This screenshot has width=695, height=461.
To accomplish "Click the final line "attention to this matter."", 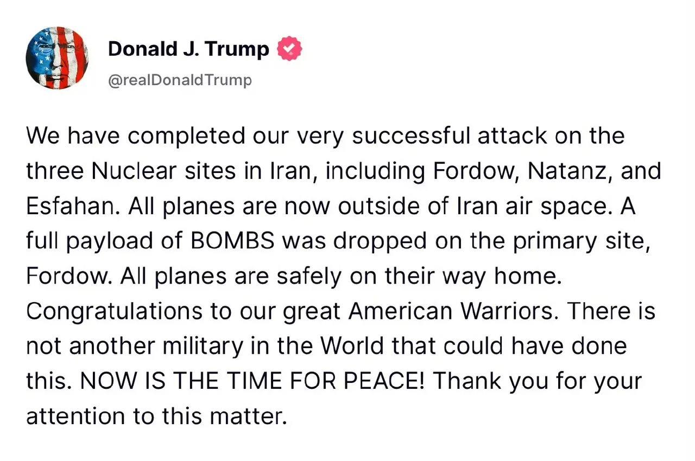I will click(155, 417).
